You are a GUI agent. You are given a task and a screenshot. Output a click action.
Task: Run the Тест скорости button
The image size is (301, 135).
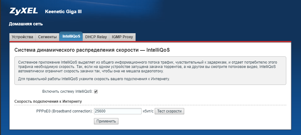(169, 111)
